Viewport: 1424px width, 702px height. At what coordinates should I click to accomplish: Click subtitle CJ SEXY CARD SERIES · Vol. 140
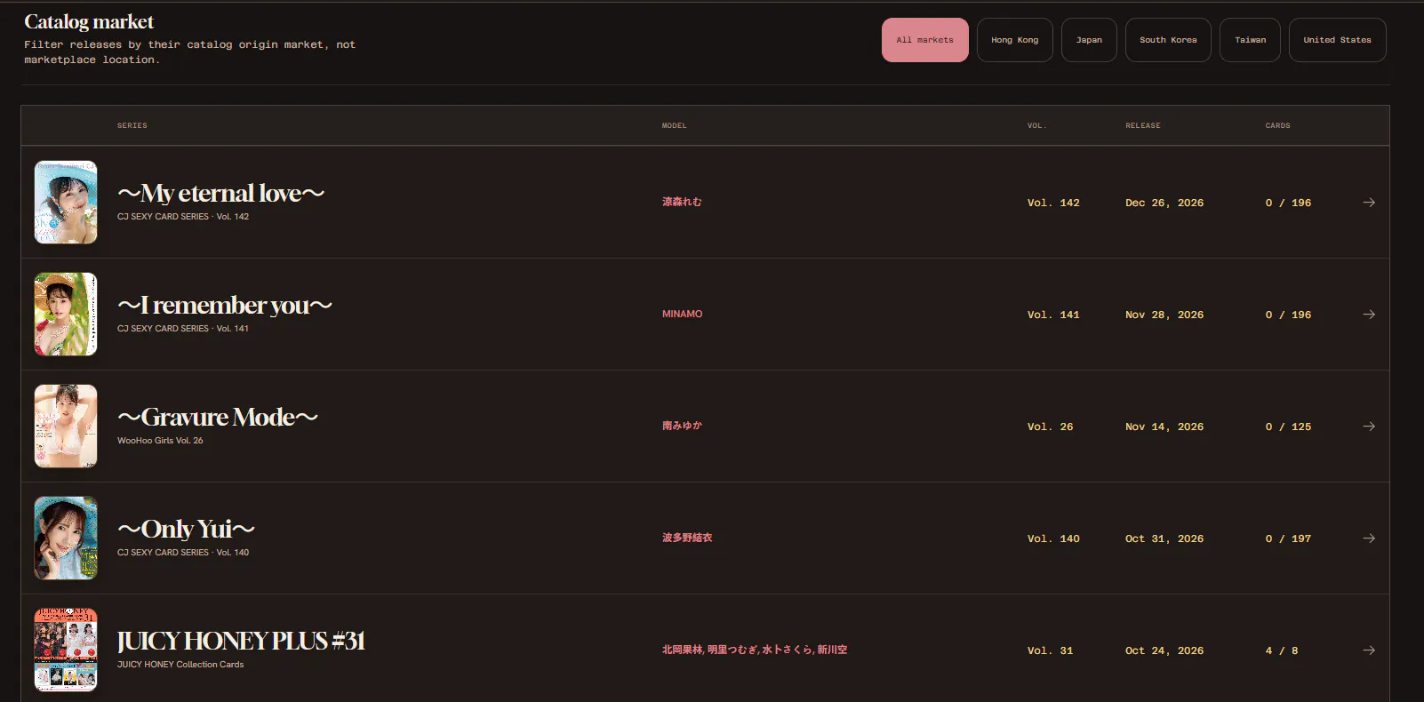(183, 553)
